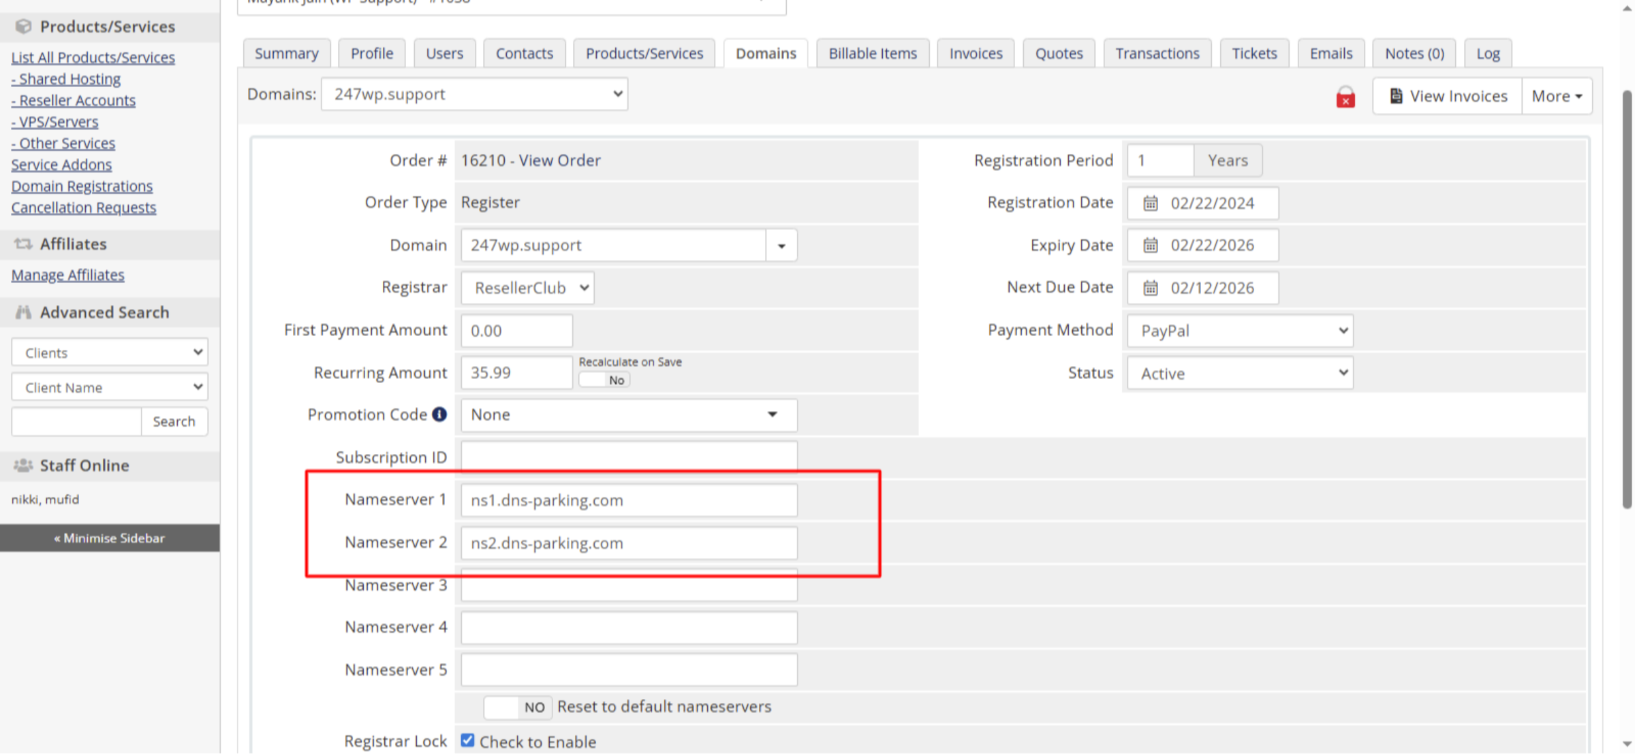The height and width of the screenshot is (754, 1635).
Task: Open the Next Due Date calendar picker
Action: (1150, 287)
